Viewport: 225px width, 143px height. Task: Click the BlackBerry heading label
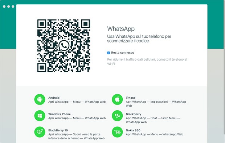[134, 114]
